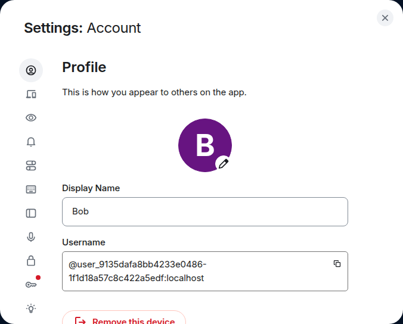Click the Display Name label
This screenshot has height=324, width=403.
pos(91,188)
